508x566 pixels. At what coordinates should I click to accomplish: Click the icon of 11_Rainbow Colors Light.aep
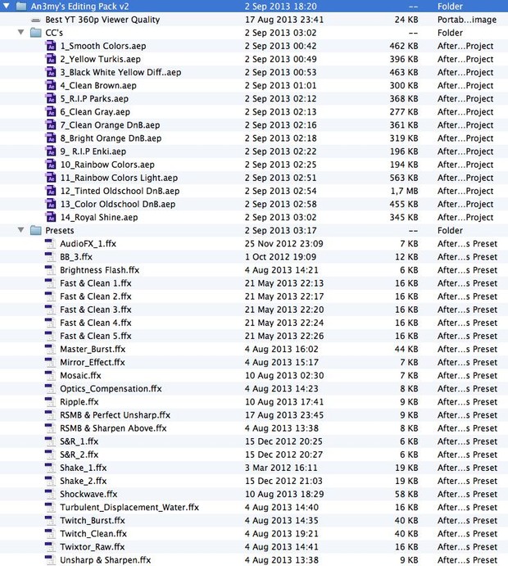(51, 178)
